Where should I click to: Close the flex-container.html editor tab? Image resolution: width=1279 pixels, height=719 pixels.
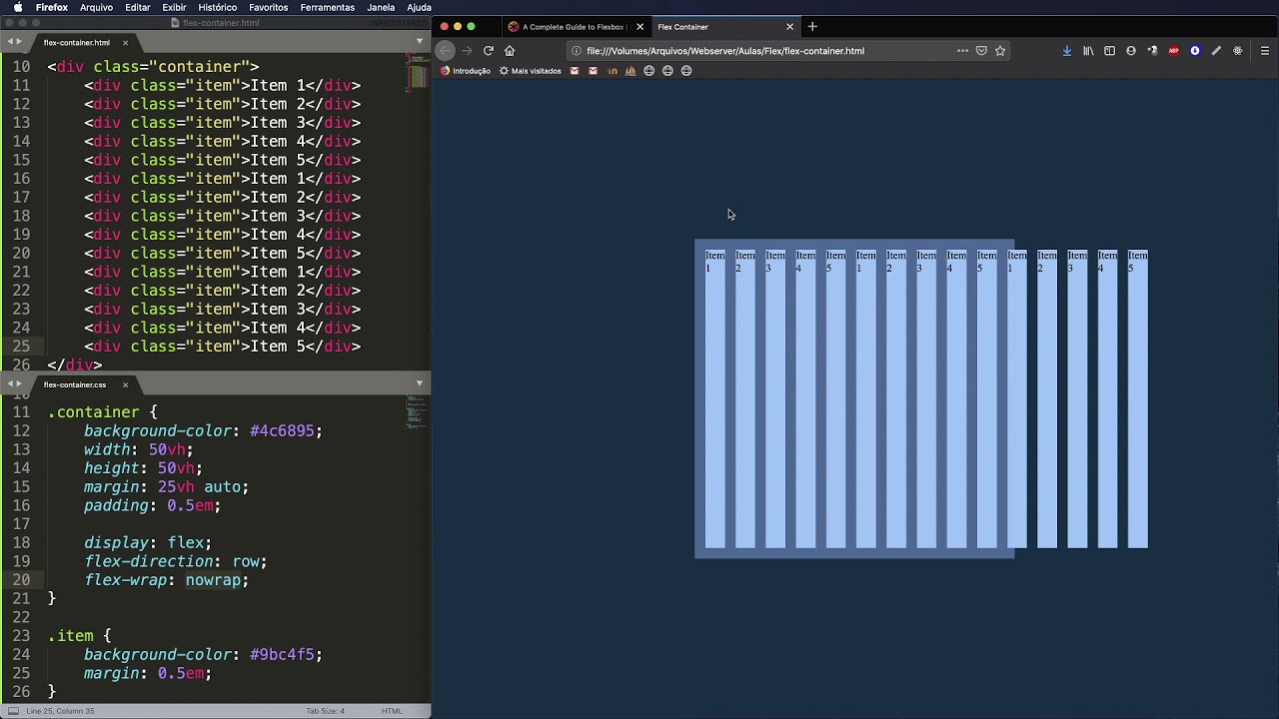pyautogui.click(x=125, y=43)
